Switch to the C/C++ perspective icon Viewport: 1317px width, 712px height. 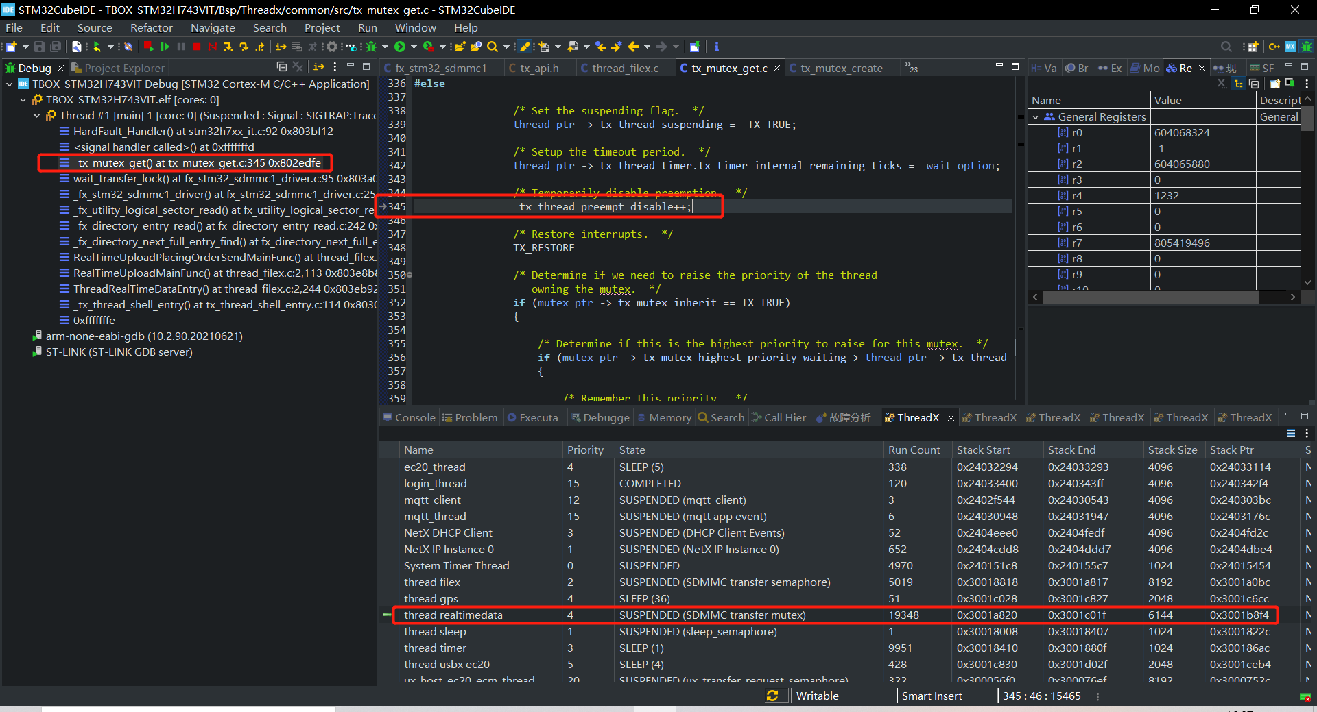tap(1274, 48)
